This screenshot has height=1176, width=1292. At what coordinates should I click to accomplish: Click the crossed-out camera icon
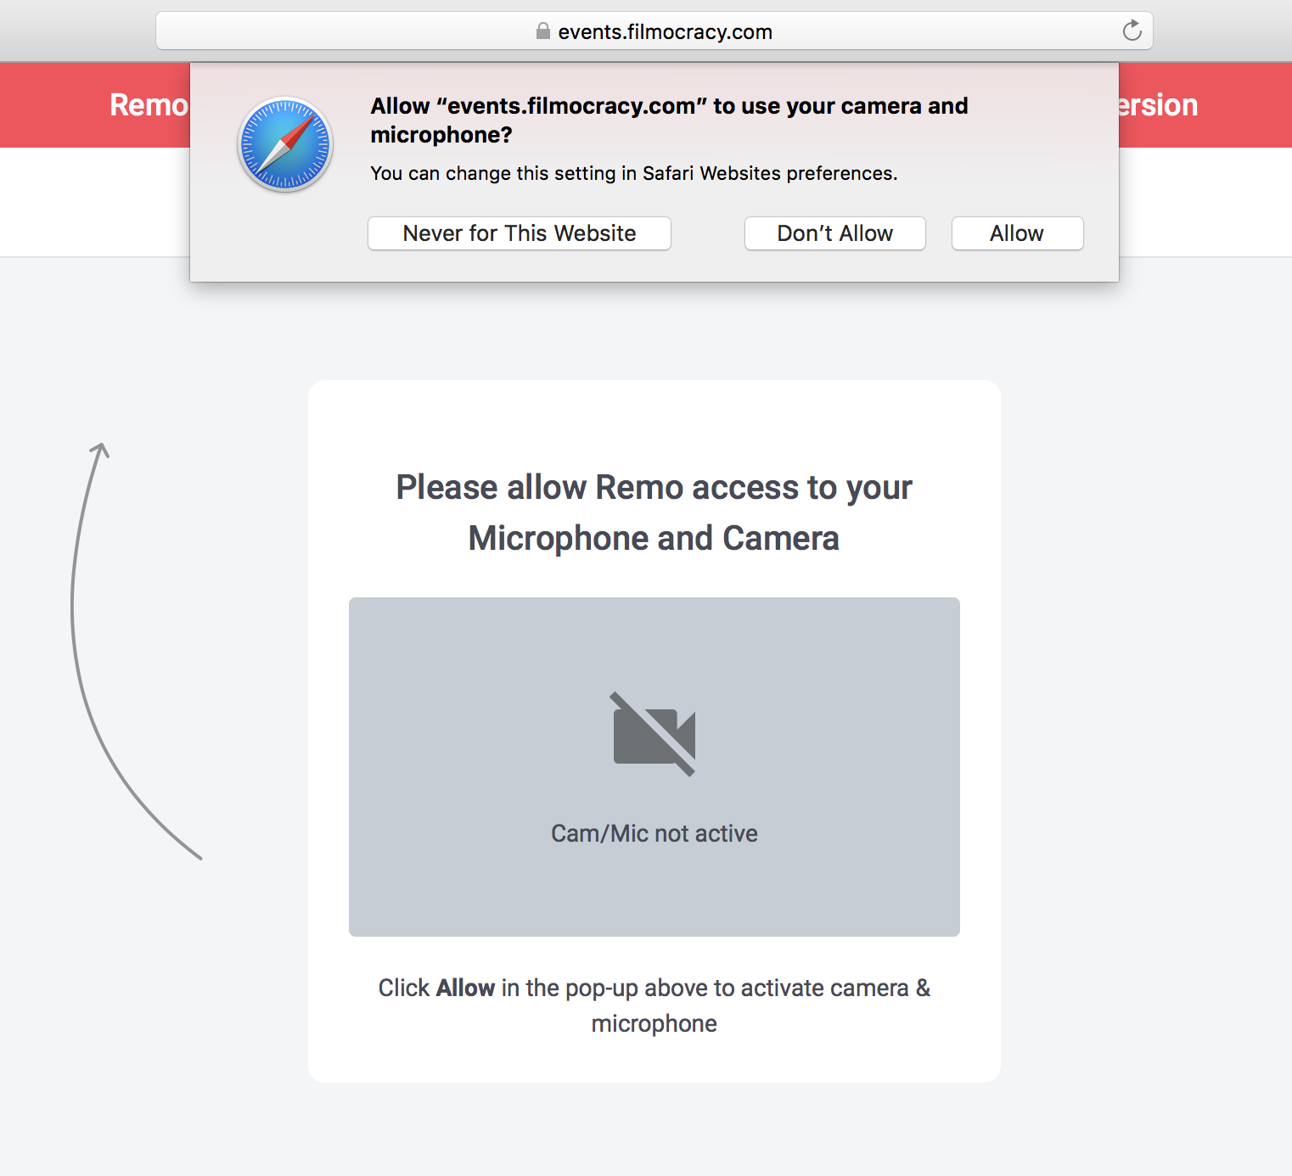point(654,735)
